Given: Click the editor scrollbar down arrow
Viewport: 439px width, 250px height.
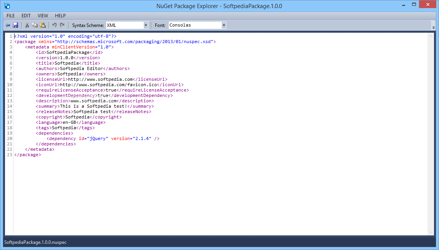Looking at the screenshot, I should click(x=431, y=232).
